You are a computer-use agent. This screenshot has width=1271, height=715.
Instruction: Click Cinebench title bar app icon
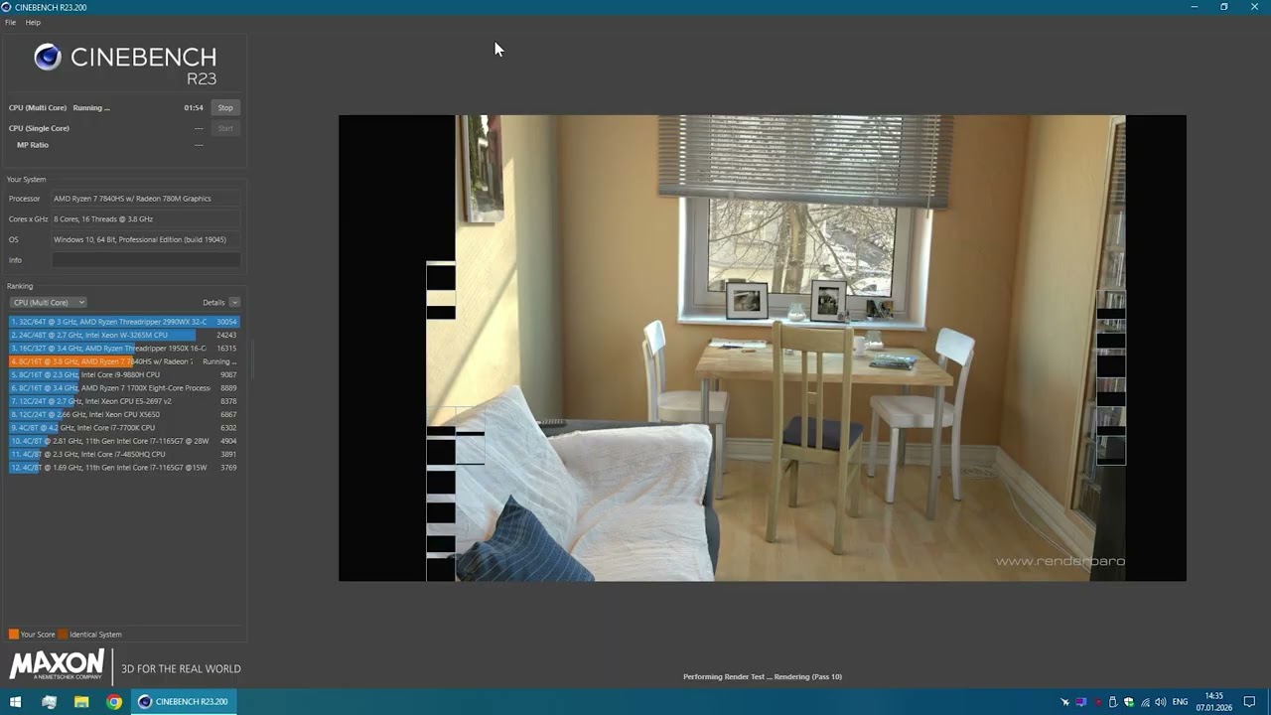click(6, 7)
